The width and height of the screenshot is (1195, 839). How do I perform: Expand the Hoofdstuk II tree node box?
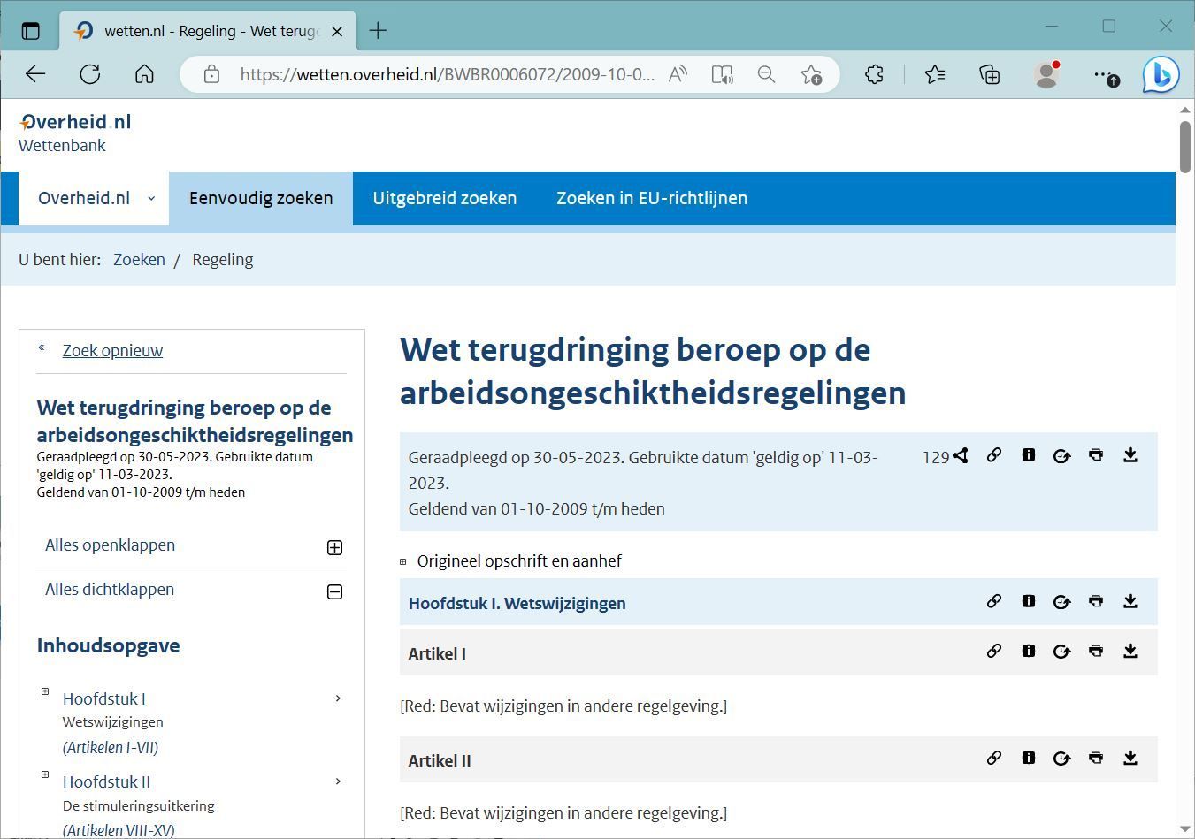pos(45,774)
